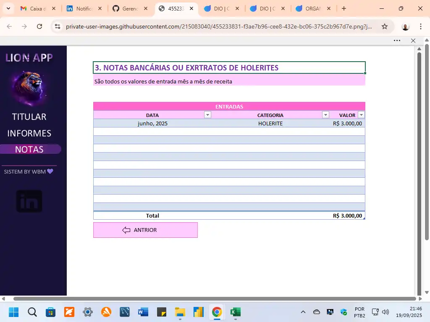Bookmark this page with the star icon

(384, 26)
